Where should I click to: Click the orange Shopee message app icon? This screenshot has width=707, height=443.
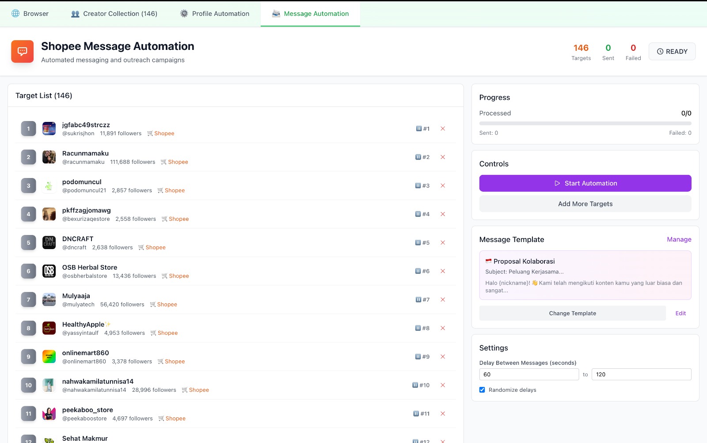tap(23, 52)
